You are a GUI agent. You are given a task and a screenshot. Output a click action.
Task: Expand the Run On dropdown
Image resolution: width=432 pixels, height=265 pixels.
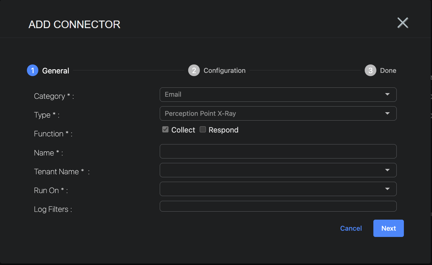point(278,189)
